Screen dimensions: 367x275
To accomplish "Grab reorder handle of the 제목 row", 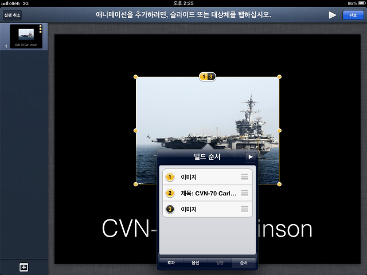I will [245, 193].
